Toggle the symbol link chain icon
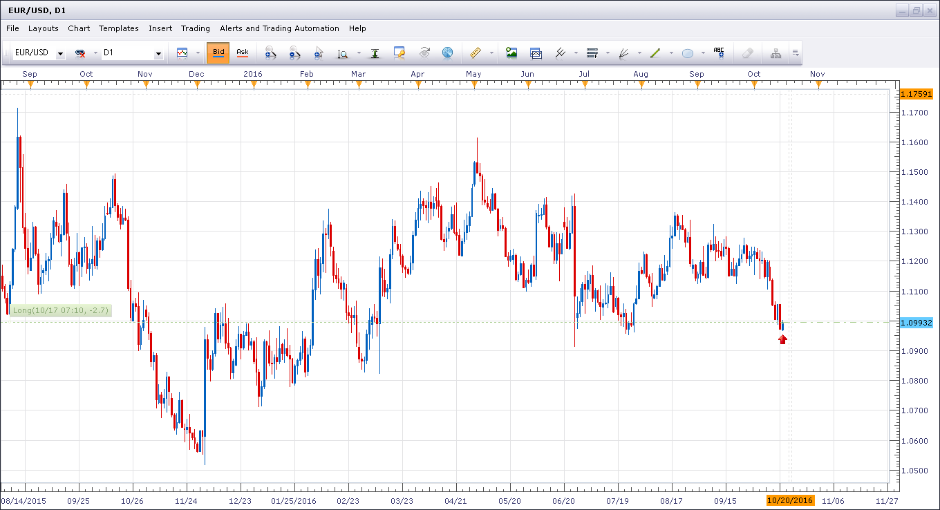This screenshot has height=510, width=940. point(80,53)
